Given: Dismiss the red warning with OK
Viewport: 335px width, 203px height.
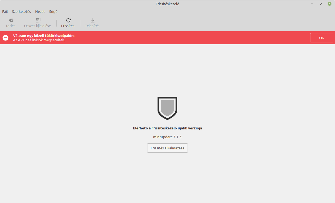Looking at the screenshot, I should coord(321,38).
